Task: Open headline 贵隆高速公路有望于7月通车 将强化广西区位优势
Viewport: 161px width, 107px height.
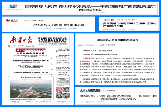Action: 130,25
